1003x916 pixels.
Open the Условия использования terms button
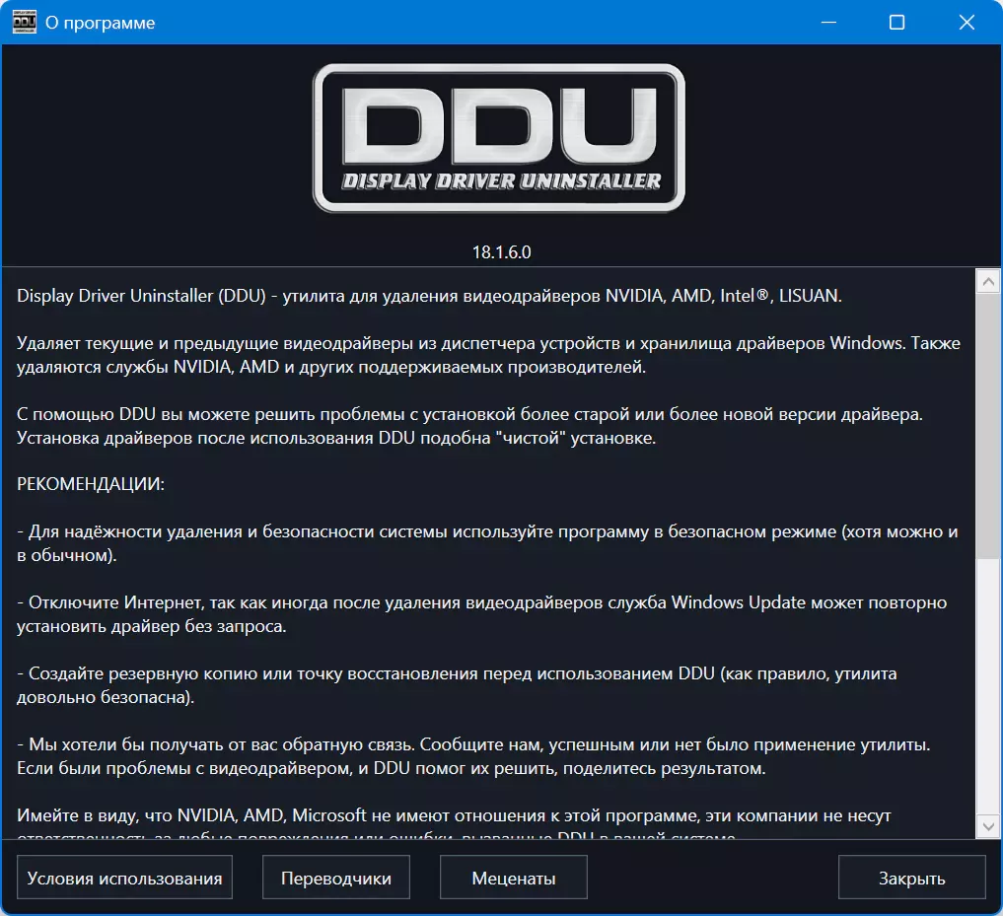[124, 878]
